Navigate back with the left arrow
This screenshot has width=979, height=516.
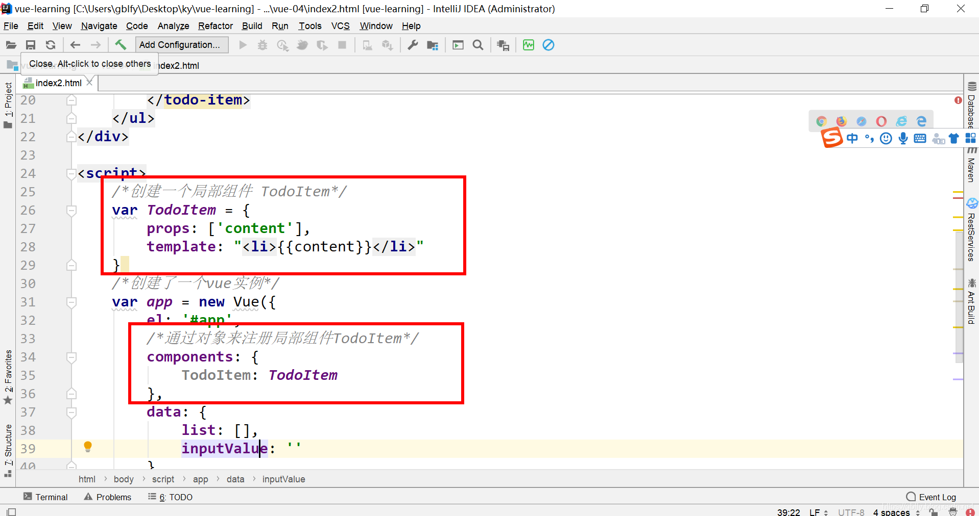(75, 45)
